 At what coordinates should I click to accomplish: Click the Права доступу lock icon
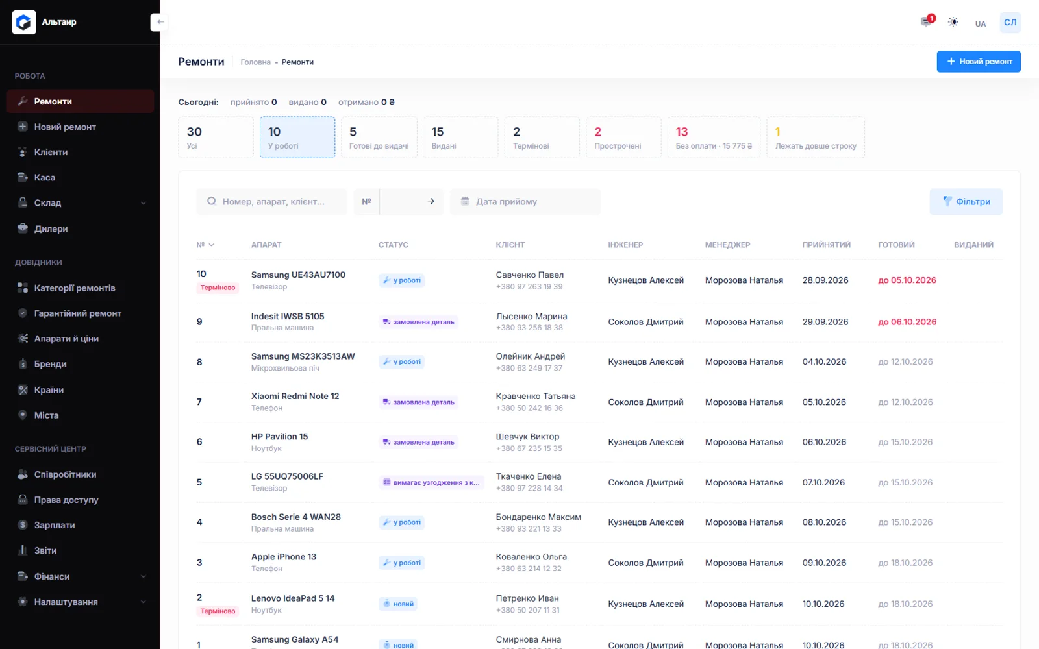(x=23, y=500)
